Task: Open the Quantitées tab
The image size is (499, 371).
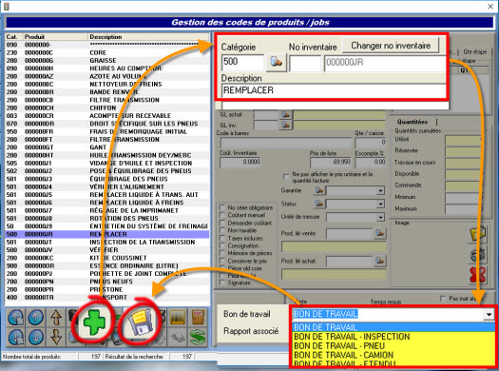Action: coord(413,122)
